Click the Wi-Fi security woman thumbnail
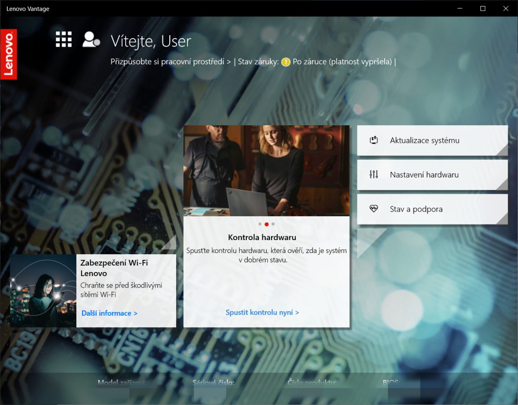 pos(43,291)
